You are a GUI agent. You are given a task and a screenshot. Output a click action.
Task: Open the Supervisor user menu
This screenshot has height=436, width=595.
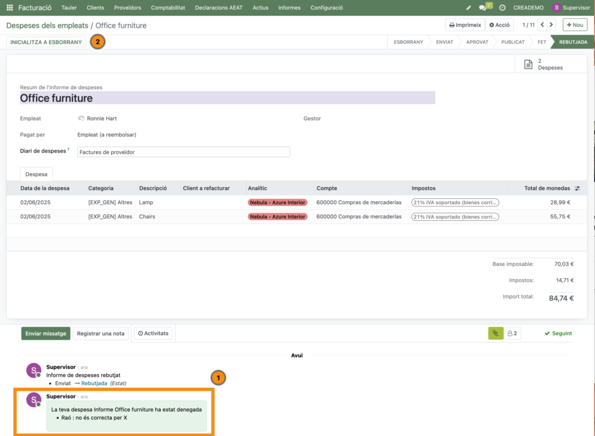click(571, 8)
